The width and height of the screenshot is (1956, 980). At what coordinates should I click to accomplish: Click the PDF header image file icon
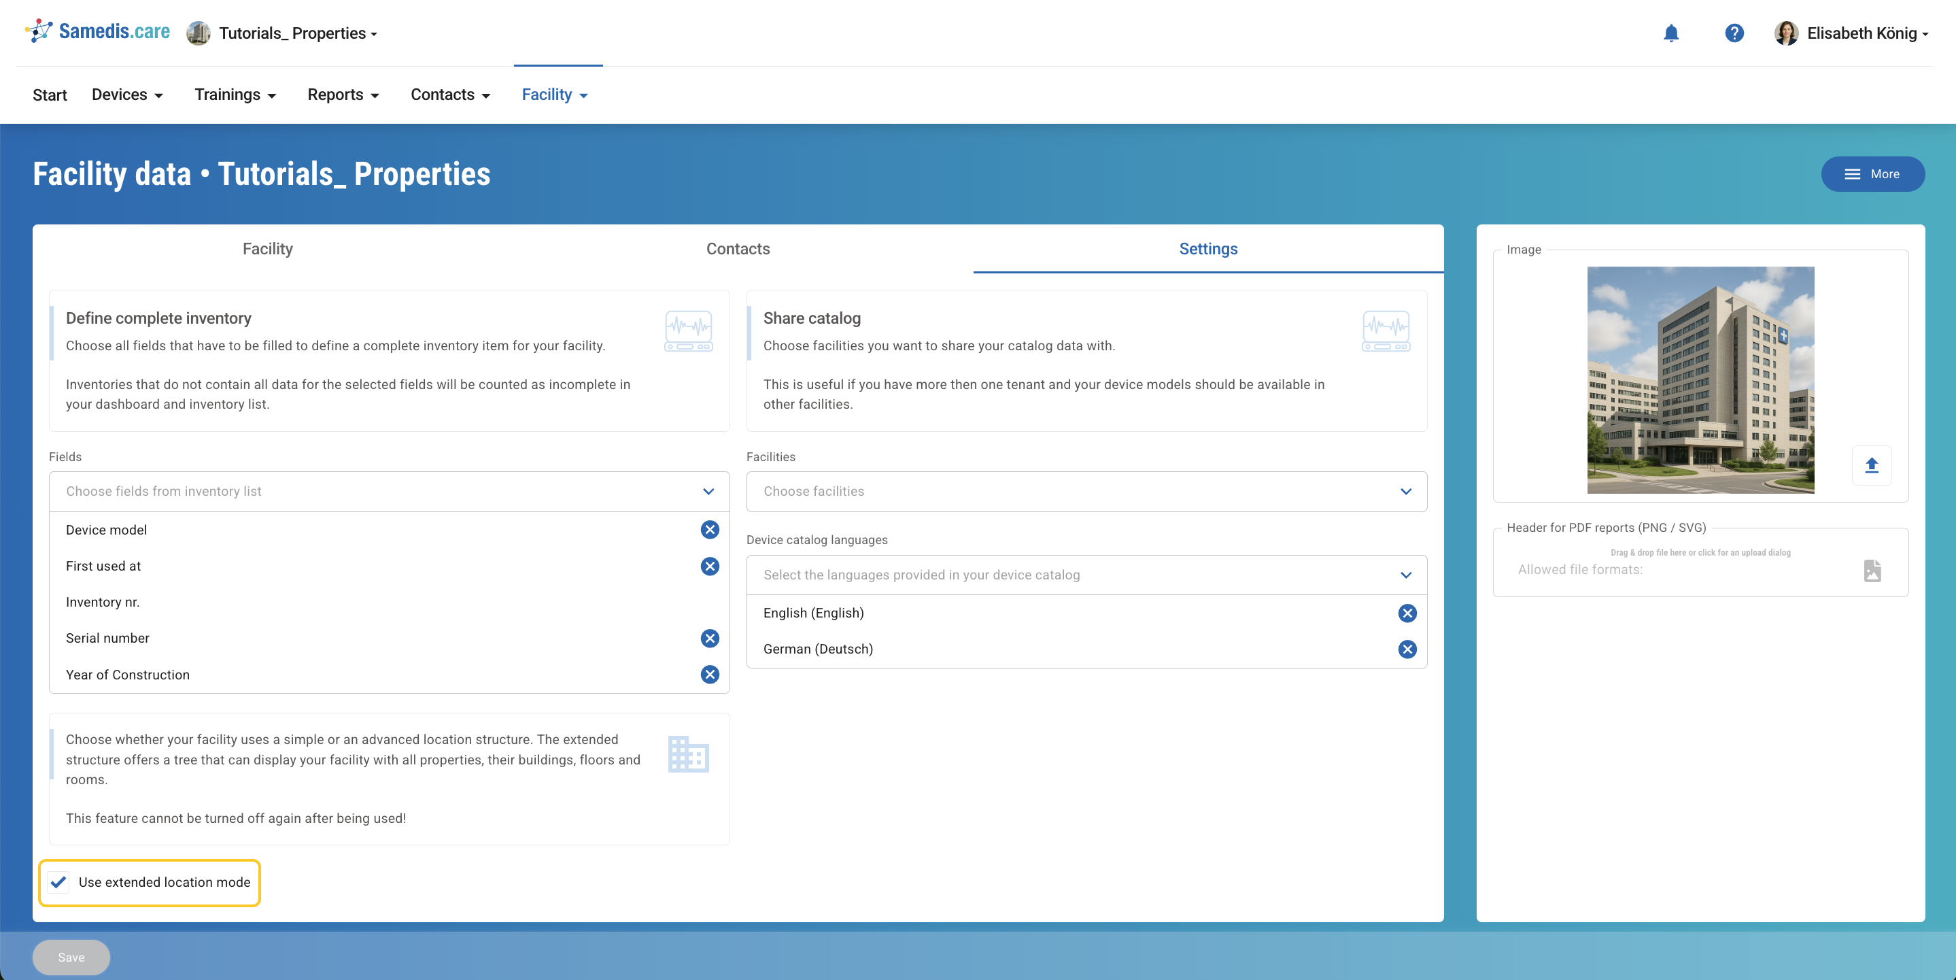[x=1872, y=571]
